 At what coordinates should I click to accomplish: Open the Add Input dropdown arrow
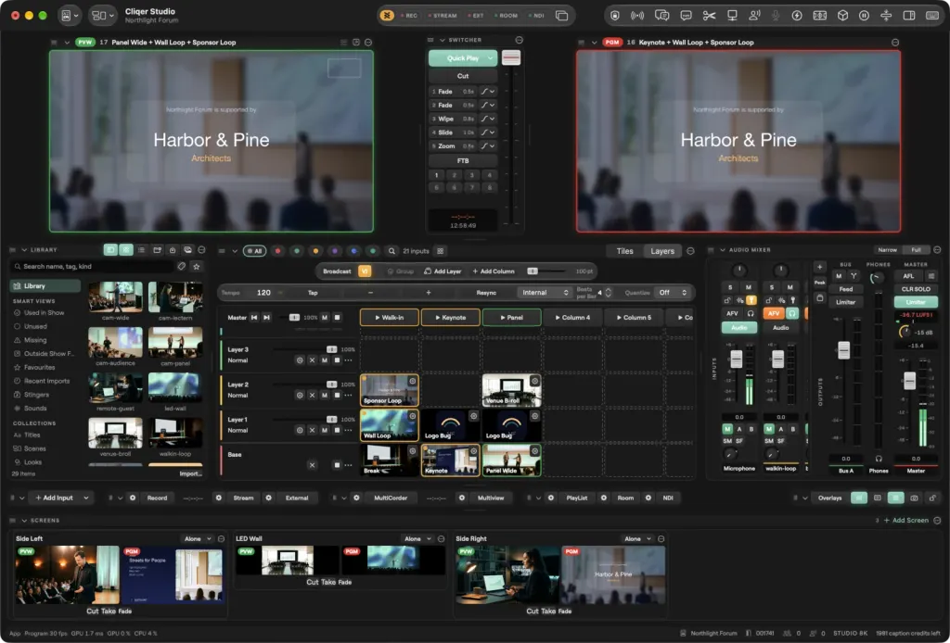tap(86, 498)
